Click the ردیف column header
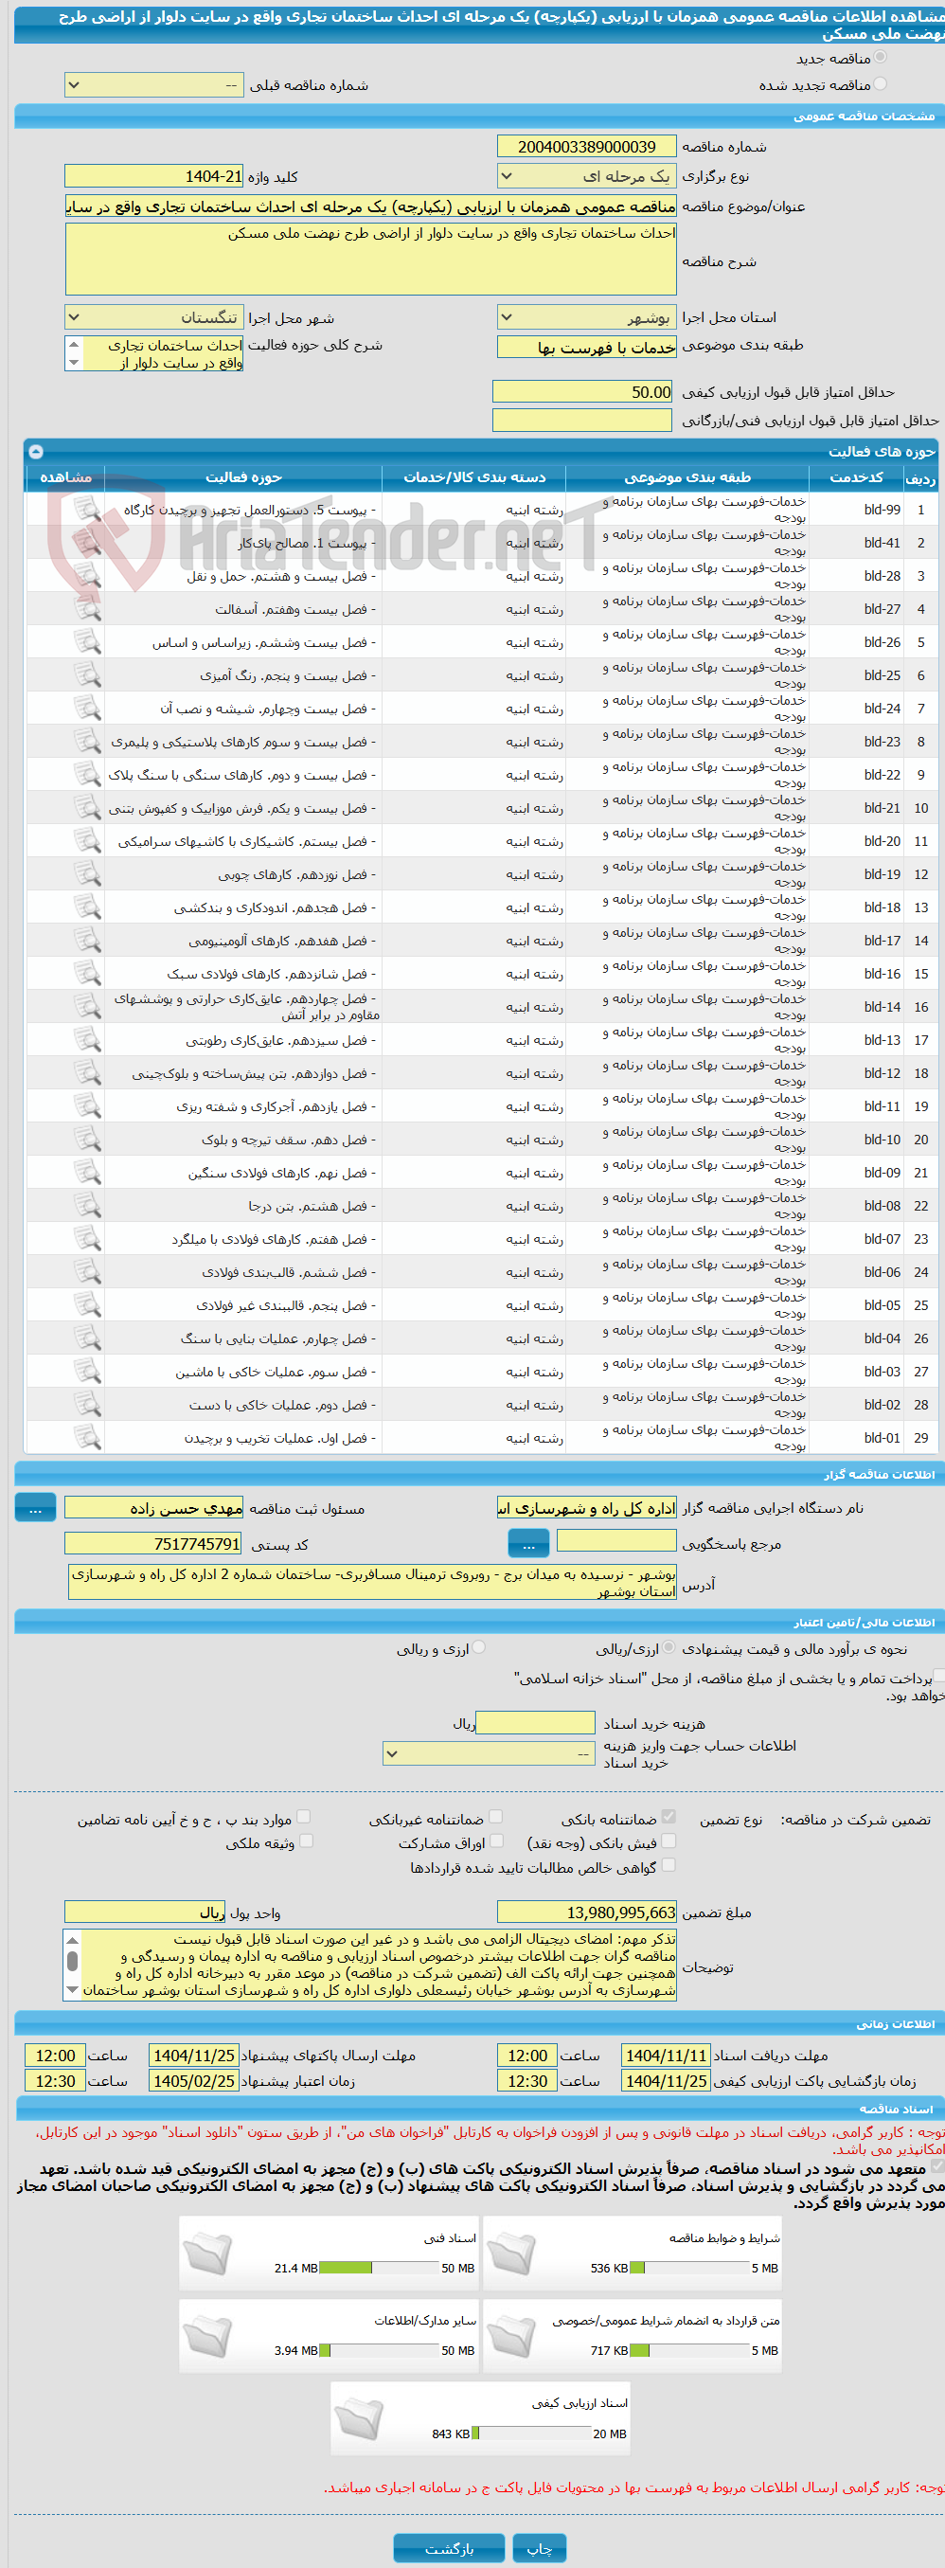 click(920, 477)
